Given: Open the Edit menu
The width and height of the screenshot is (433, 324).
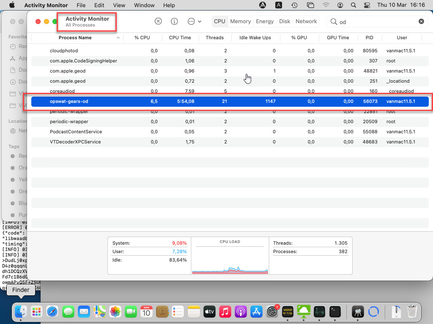Looking at the screenshot, I should point(99,5).
